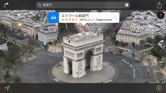Open the share sheet icon

pyautogui.click(x=159, y=5)
